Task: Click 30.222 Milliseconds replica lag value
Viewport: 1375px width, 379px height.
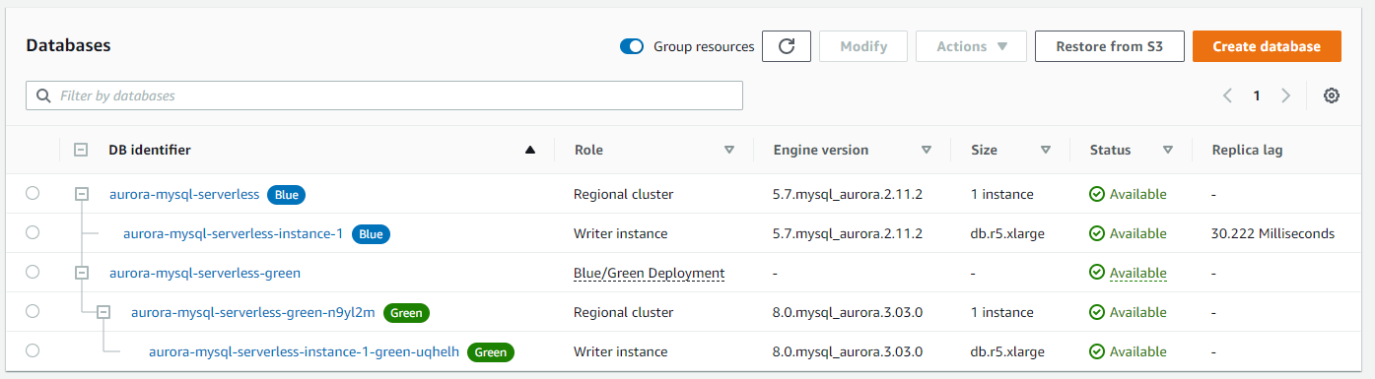Action: tap(1272, 233)
